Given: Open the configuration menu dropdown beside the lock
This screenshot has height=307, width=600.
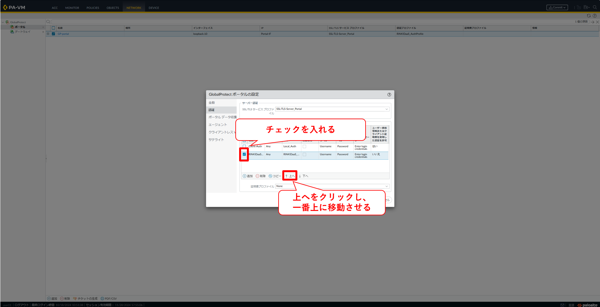Looking at the screenshot, I should point(586,8).
